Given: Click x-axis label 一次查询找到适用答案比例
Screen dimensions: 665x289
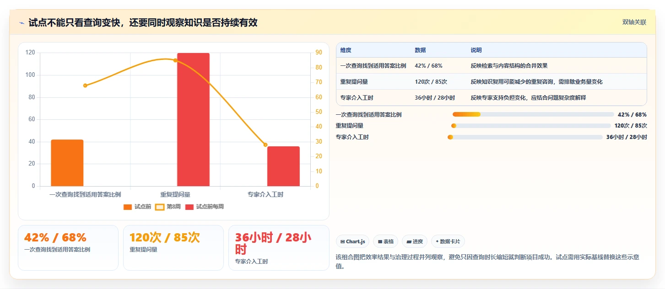Looking at the screenshot, I should (85, 194).
